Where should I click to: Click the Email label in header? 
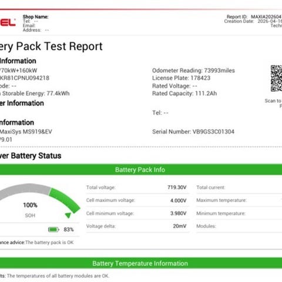(x=29, y=25)
